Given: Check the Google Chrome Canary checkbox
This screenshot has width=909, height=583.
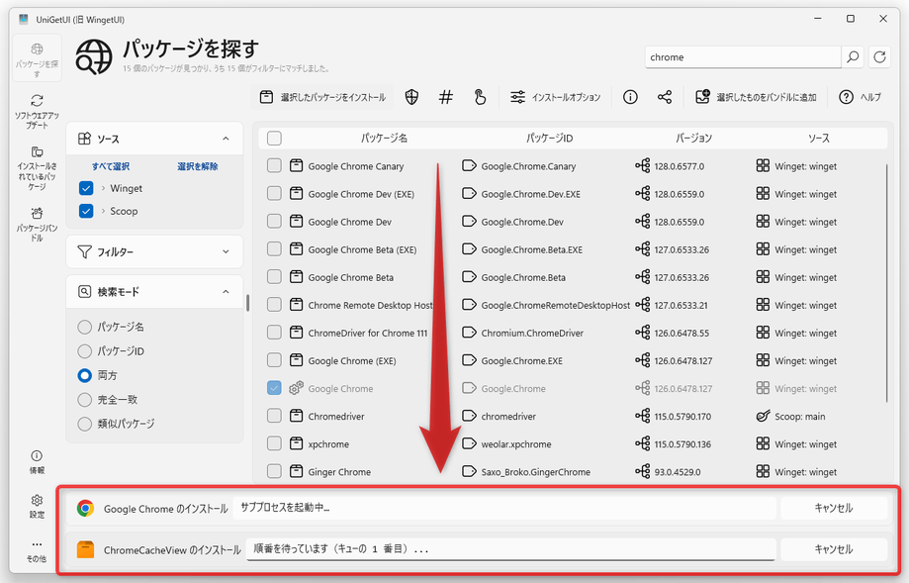Looking at the screenshot, I should point(274,166).
